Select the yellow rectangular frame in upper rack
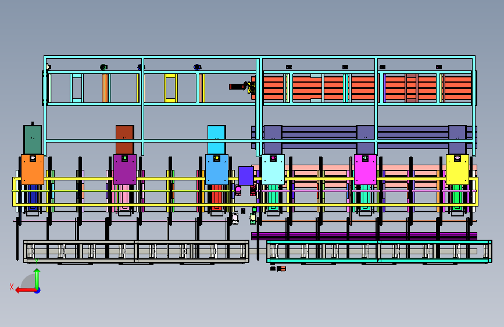504x327 pixels. click(171, 88)
